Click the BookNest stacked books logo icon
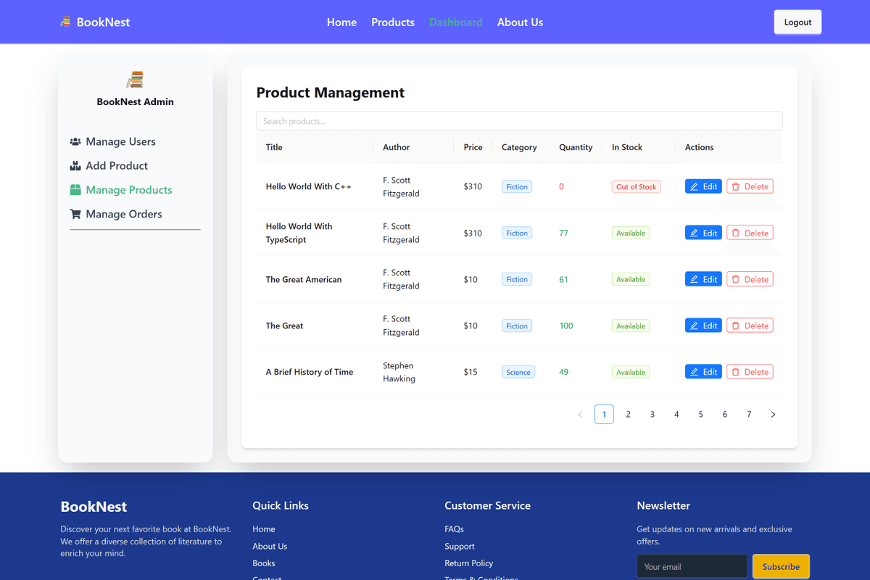The height and width of the screenshot is (580, 870). click(66, 22)
